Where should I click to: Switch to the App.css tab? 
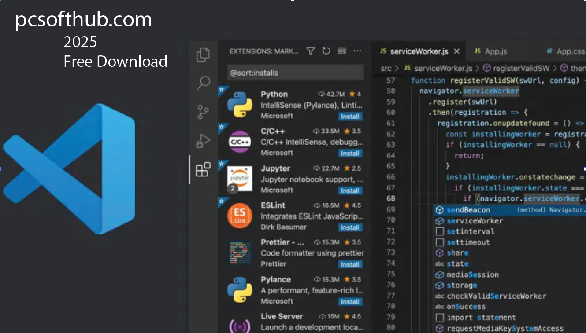[x=566, y=51]
